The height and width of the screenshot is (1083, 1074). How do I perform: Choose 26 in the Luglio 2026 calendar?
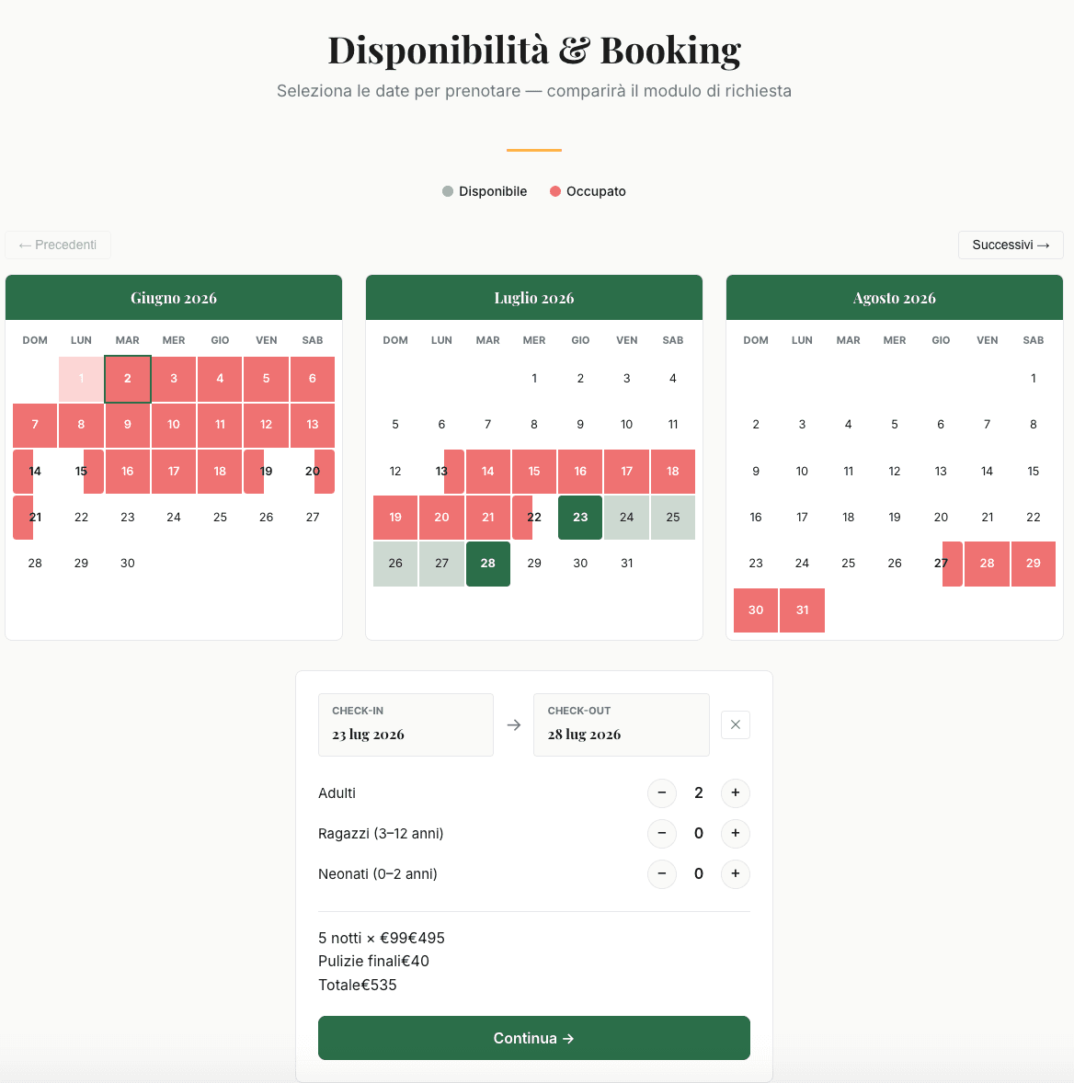[395, 564]
